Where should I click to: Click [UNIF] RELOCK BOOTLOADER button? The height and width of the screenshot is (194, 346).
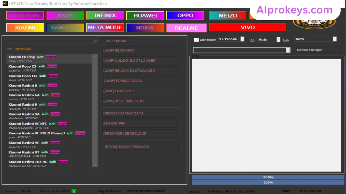(140, 71)
